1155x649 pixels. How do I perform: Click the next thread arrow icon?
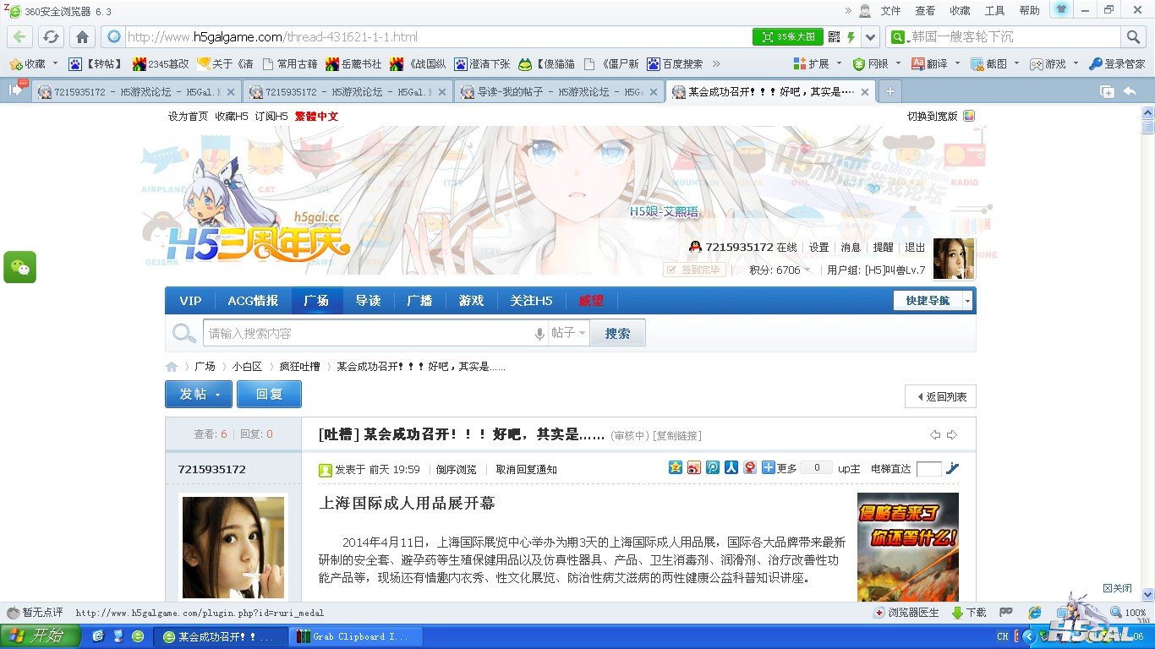952,435
